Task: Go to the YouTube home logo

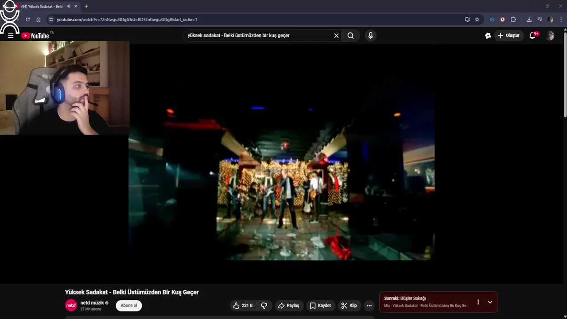Action: click(35, 36)
